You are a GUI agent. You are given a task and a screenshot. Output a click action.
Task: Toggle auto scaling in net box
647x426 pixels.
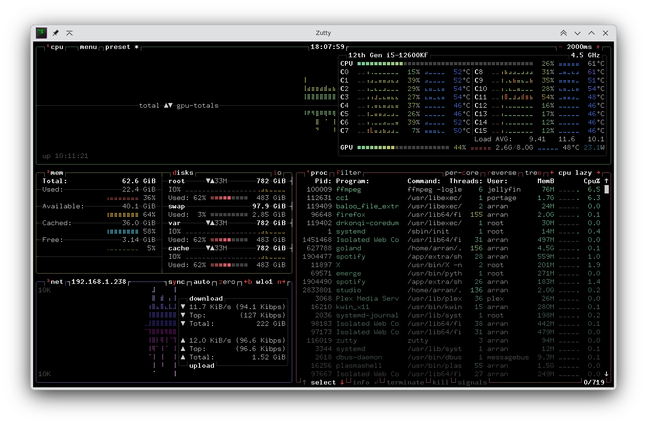coord(202,282)
